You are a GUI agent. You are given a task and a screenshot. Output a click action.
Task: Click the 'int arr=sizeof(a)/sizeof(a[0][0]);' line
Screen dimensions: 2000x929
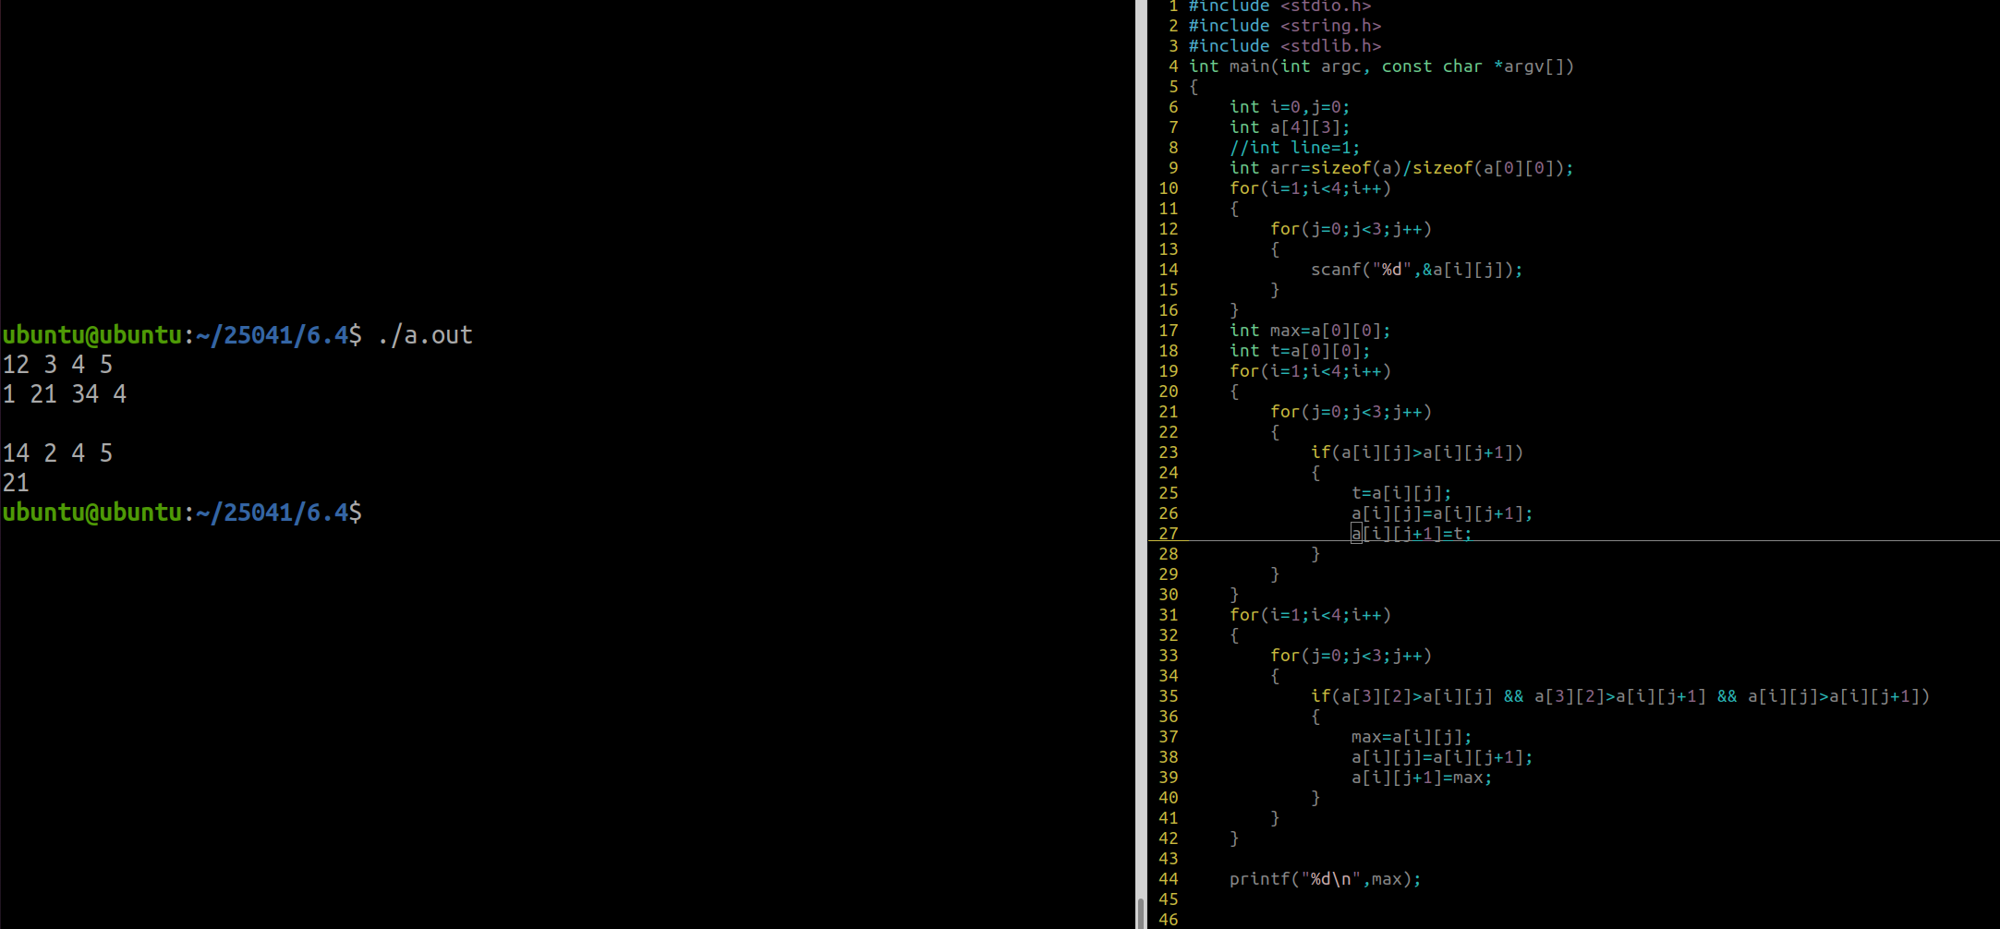point(1401,168)
